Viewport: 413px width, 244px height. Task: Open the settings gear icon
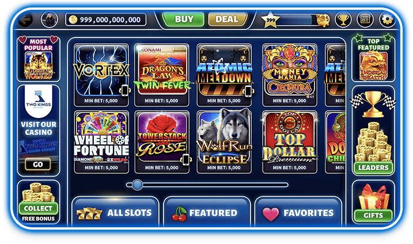[x=387, y=20]
